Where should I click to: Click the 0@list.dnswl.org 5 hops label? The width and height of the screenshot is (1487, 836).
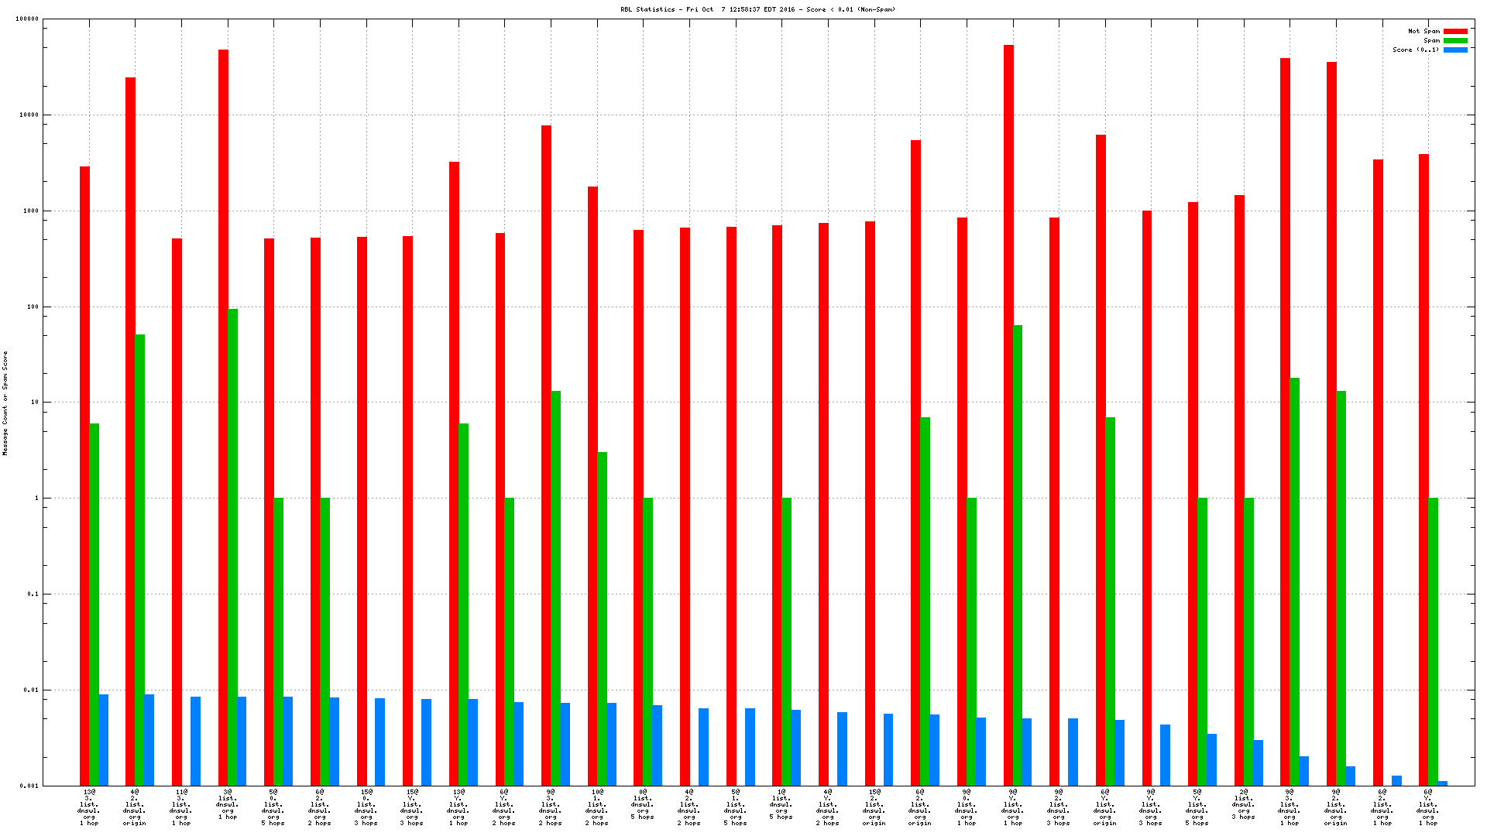click(x=643, y=804)
